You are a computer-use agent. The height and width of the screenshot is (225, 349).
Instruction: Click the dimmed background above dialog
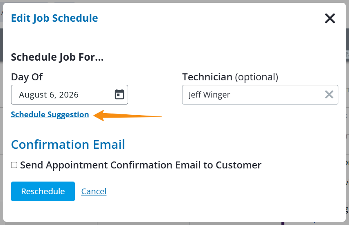174,1
